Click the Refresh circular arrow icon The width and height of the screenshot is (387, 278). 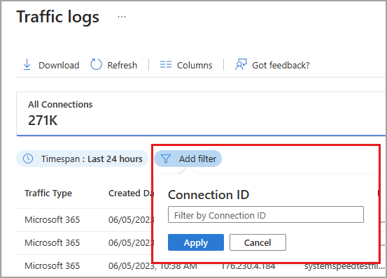96,64
